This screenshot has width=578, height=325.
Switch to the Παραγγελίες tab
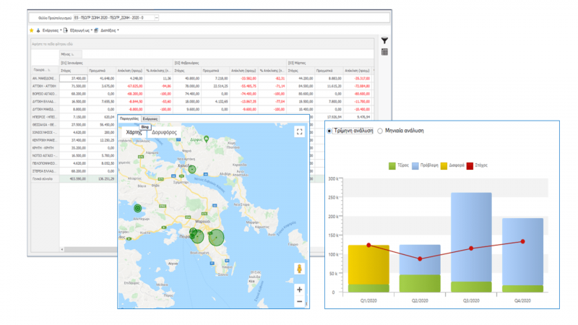(129, 118)
